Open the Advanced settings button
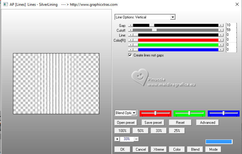Image resolution: width=242 pixels, height=154 pixels. pos(207,123)
